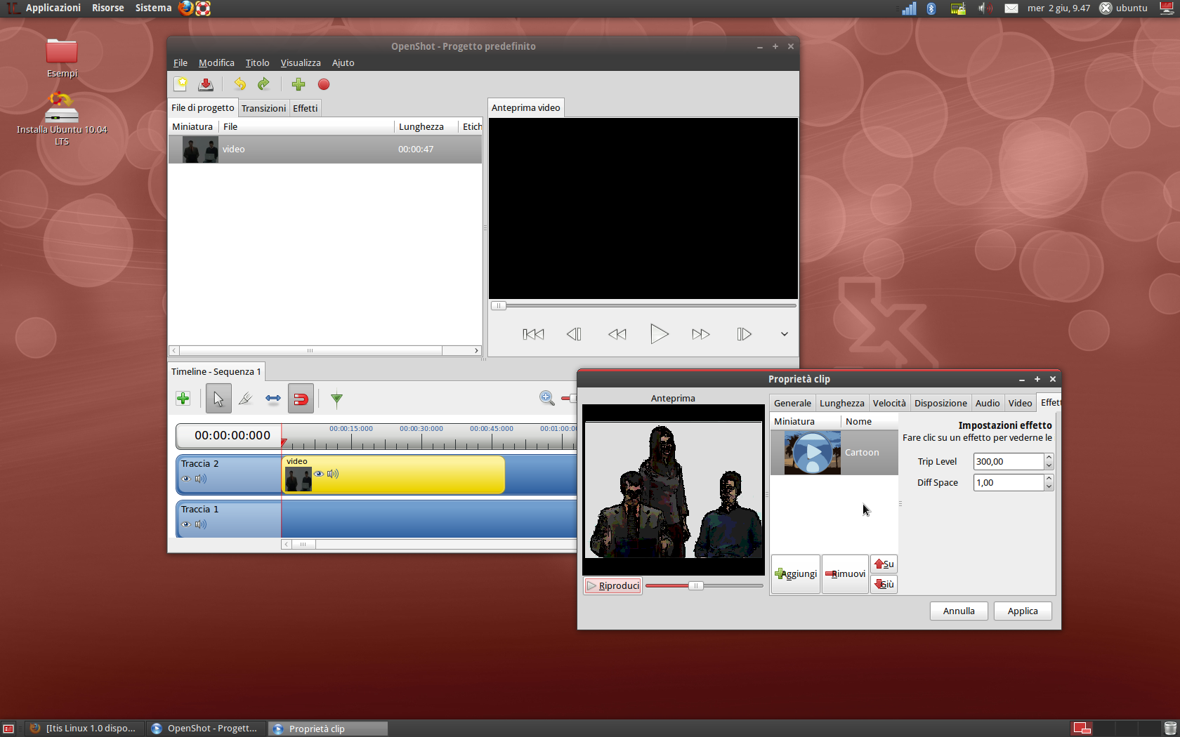Click the timeline zoom magnifier icon
Image resolution: width=1180 pixels, height=737 pixels.
(x=546, y=398)
